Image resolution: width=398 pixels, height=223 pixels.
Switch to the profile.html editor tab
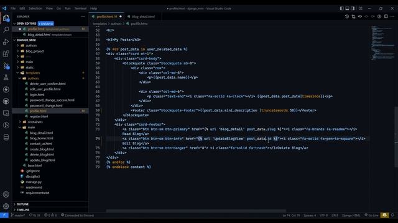[x=106, y=17]
